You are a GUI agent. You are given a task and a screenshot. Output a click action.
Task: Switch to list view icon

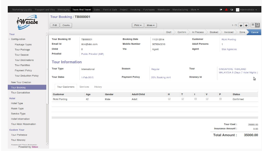point(253,25)
